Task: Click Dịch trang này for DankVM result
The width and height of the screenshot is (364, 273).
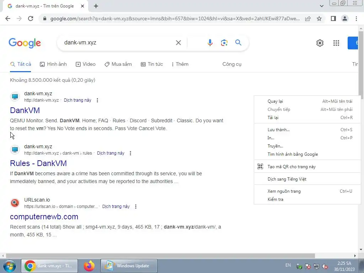Action: [77, 100]
